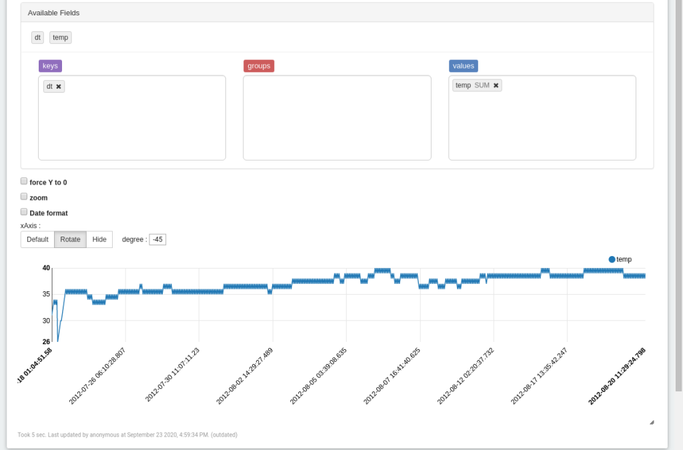Select Hide xAxis option

pos(99,239)
